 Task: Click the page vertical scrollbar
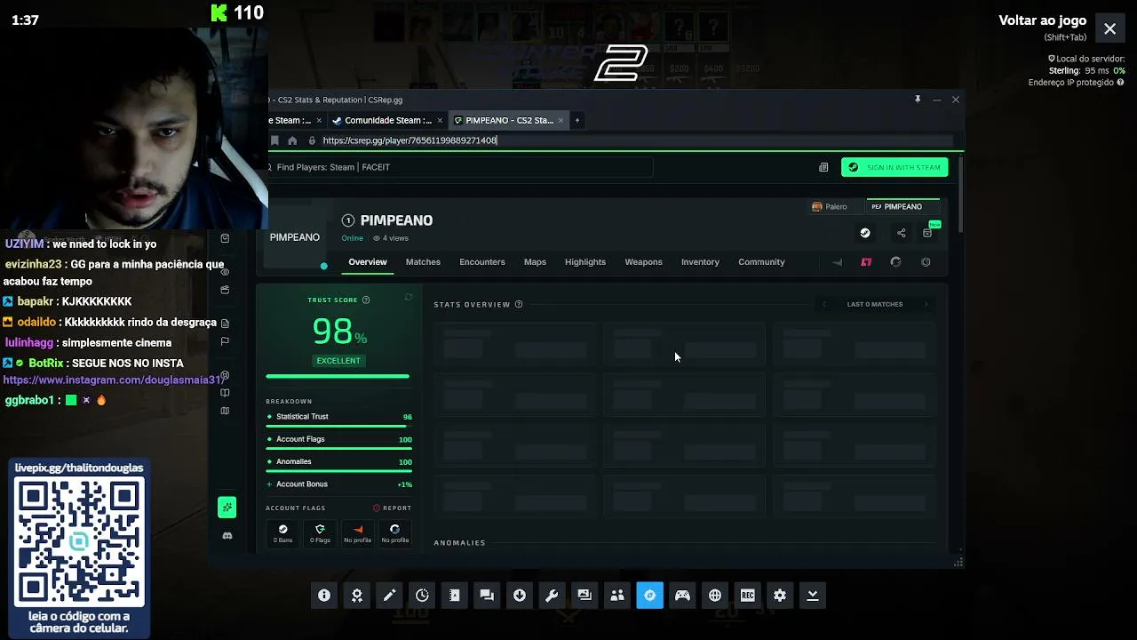960,194
